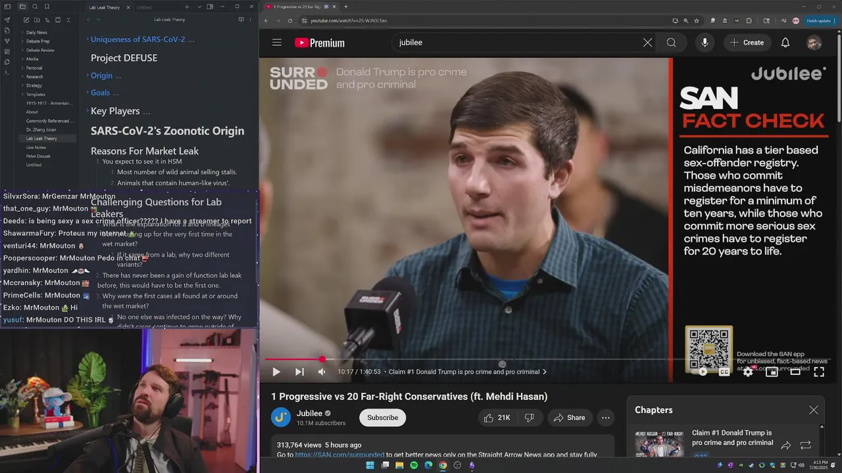Play the YouTube video
Image resolution: width=842 pixels, height=473 pixels.
(x=276, y=372)
